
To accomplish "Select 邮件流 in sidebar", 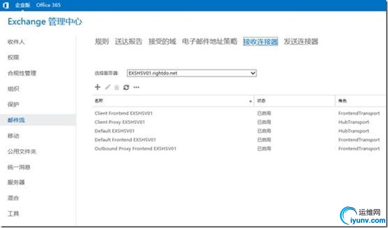I will (x=38, y=120).
